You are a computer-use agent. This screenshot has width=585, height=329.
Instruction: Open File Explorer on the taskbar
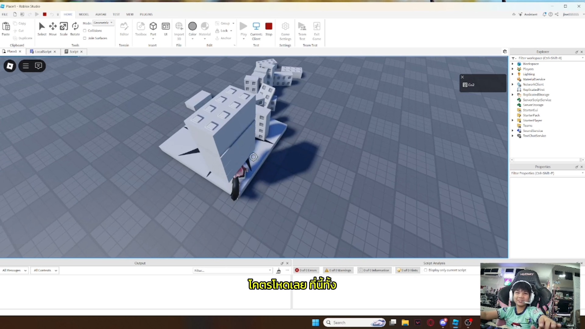tap(405, 323)
